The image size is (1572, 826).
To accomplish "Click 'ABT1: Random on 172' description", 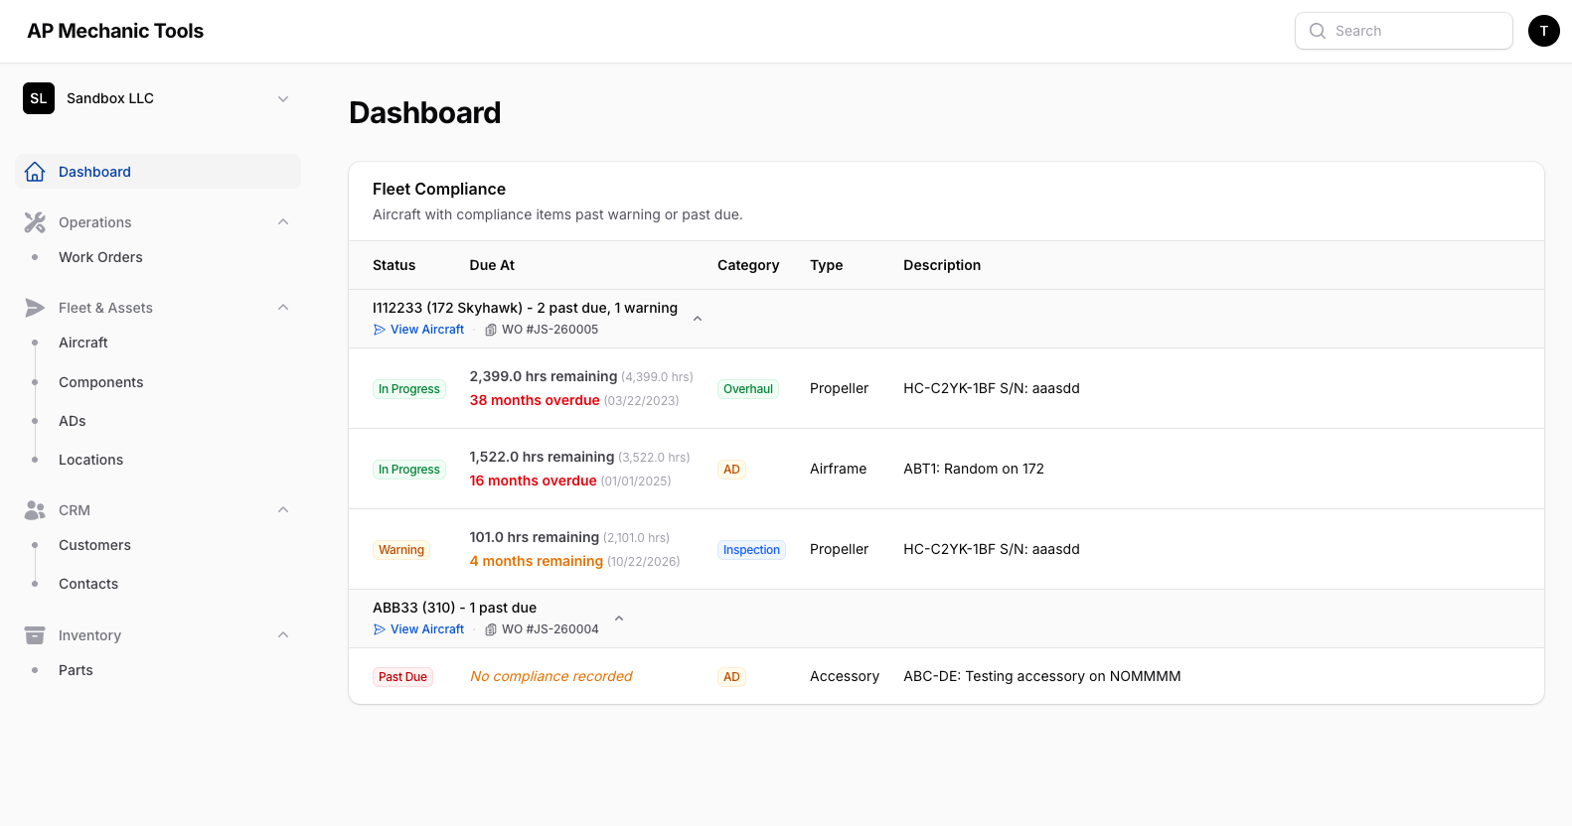I will (974, 469).
